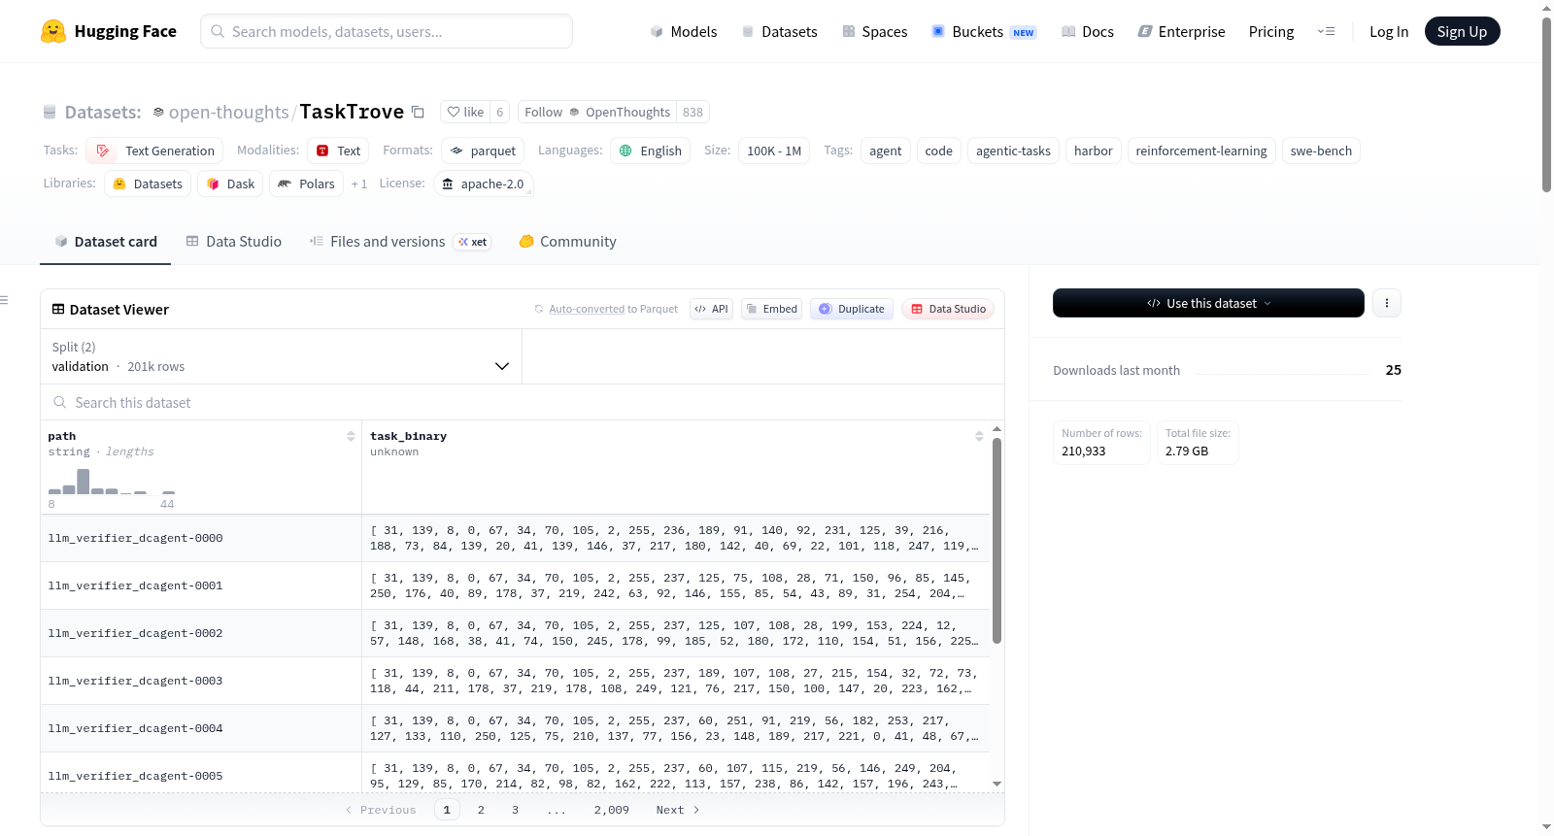1554x836 pixels.
Task: Click the Text Generation task icon
Action: point(103,150)
